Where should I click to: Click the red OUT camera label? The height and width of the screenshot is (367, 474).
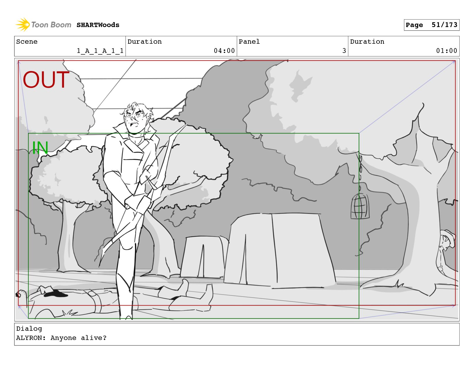pos(46,80)
